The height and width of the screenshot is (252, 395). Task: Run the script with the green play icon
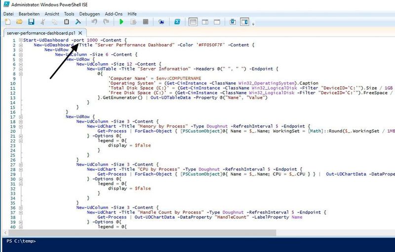[121, 22]
